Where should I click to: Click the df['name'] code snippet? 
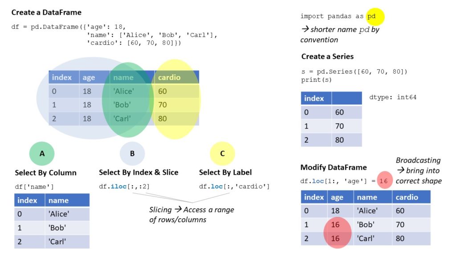coord(34,187)
